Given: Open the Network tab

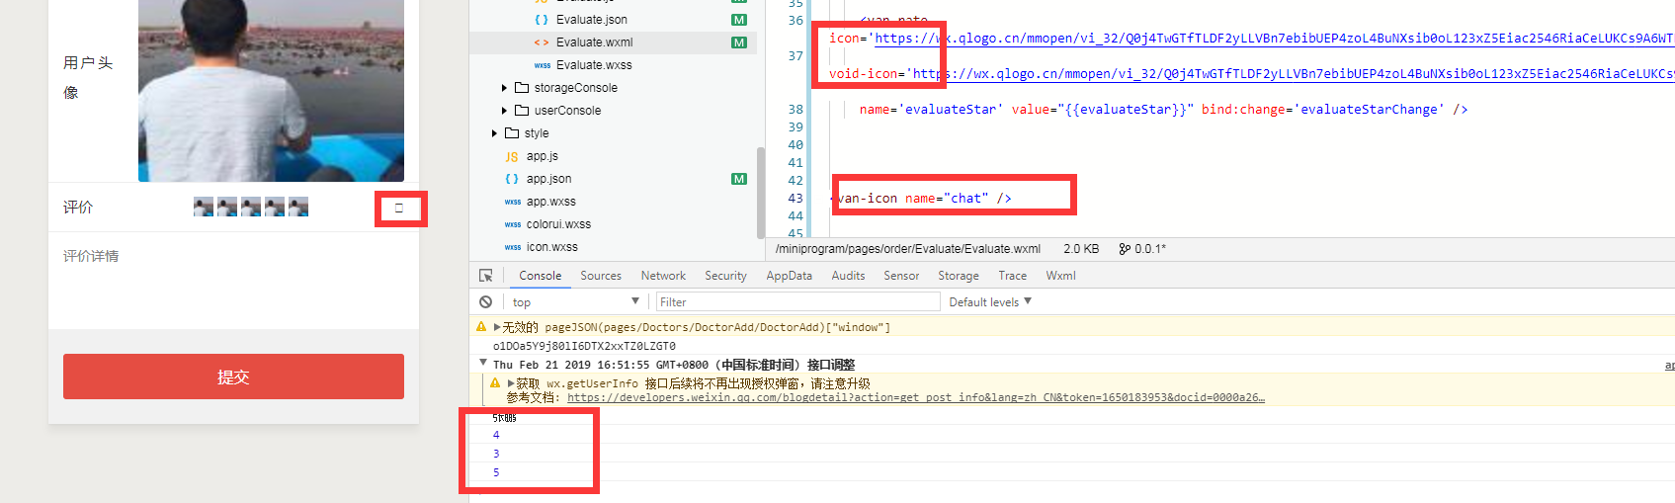Looking at the screenshot, I should (663, 276).
